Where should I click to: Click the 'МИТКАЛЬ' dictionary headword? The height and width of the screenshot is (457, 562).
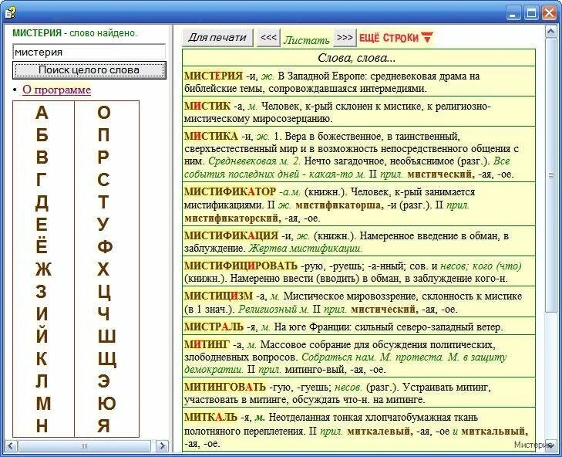tap(210, 418)
